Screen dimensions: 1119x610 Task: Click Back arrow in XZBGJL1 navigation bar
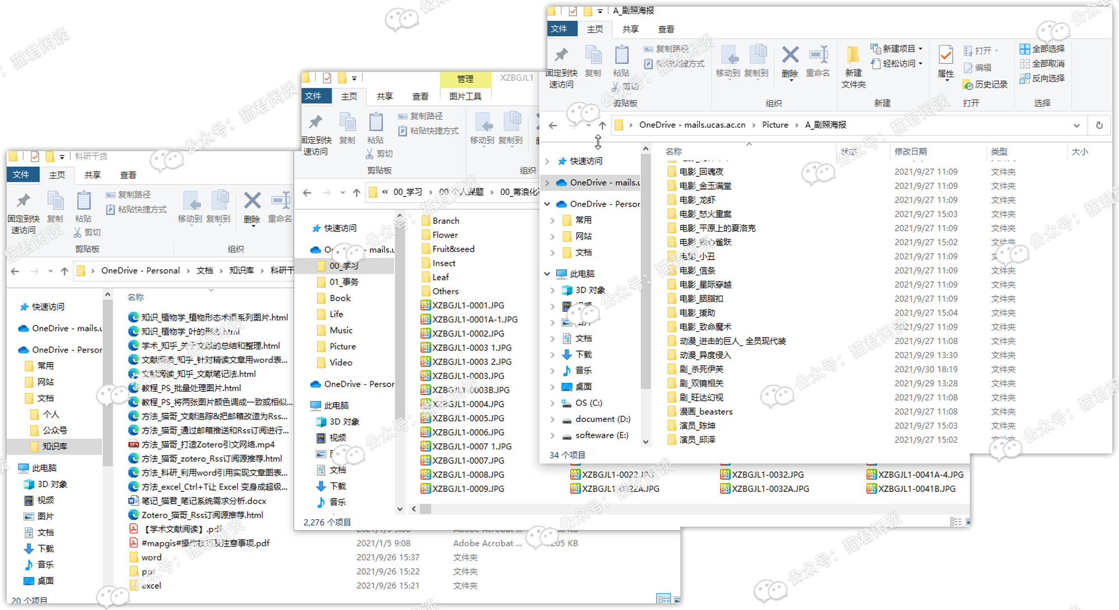(x=307, y=193)
